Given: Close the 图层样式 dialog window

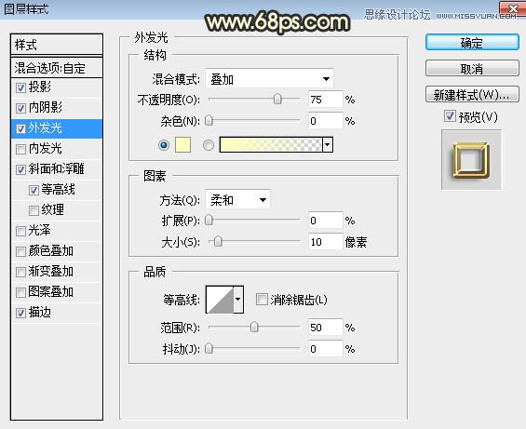Looking at the screenshot, I should click(x=512, y=9).
